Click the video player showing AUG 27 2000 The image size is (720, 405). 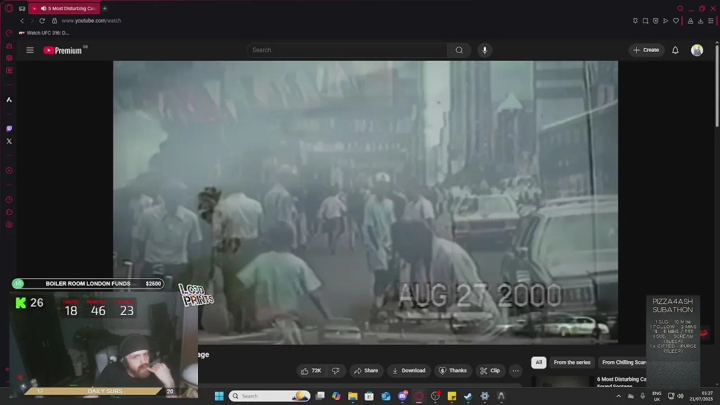pos(366,202)
